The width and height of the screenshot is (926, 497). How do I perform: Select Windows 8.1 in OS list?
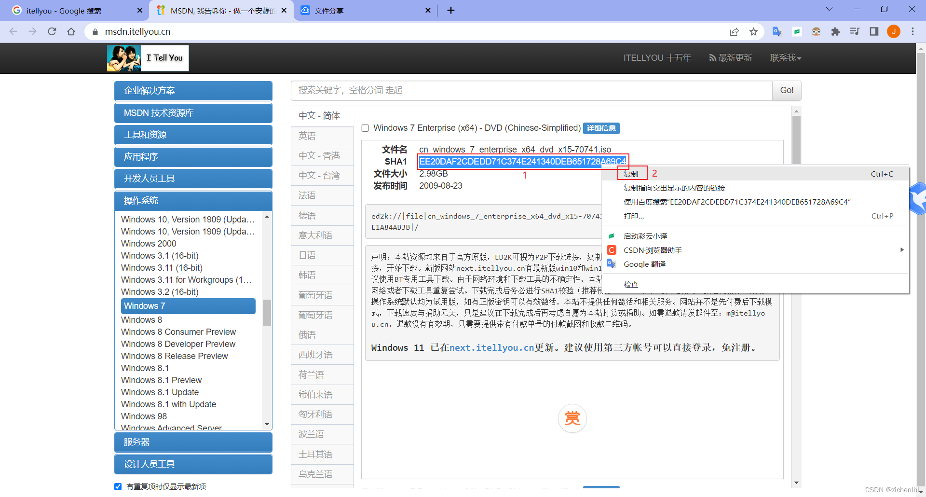click(x=145, y=368)
